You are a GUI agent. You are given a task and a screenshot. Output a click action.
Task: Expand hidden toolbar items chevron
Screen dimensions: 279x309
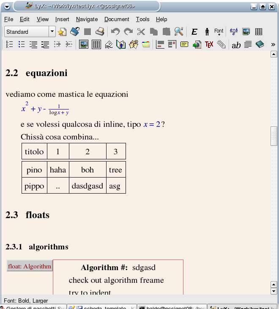[x=273, y=44]
